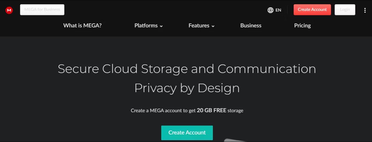
Task: Open the What is MEGA? page
Action: point(82,26)
